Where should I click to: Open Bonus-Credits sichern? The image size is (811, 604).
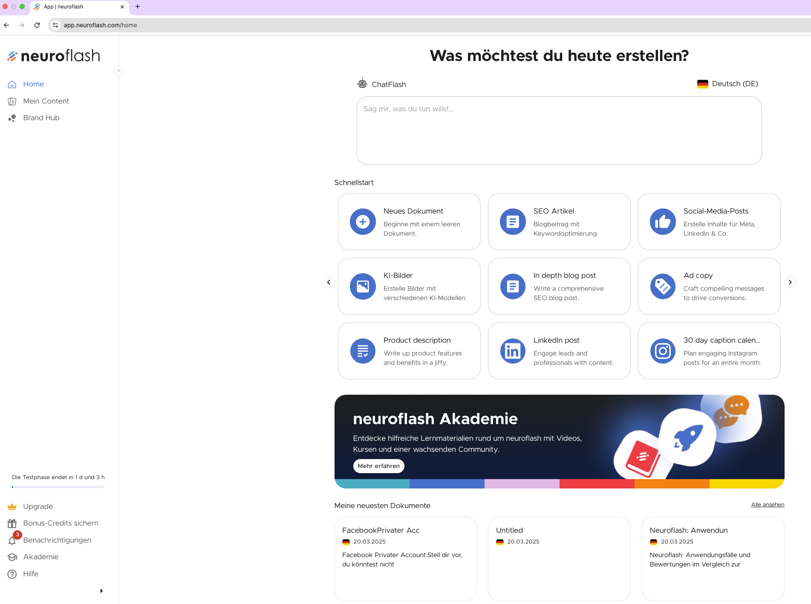pos(61,523)
